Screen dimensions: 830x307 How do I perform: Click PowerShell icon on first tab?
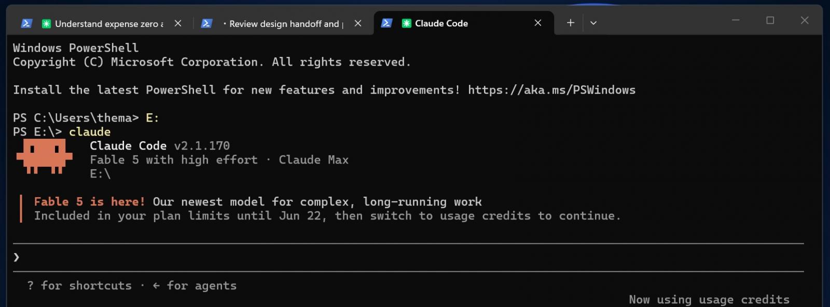tap(26, 23)
